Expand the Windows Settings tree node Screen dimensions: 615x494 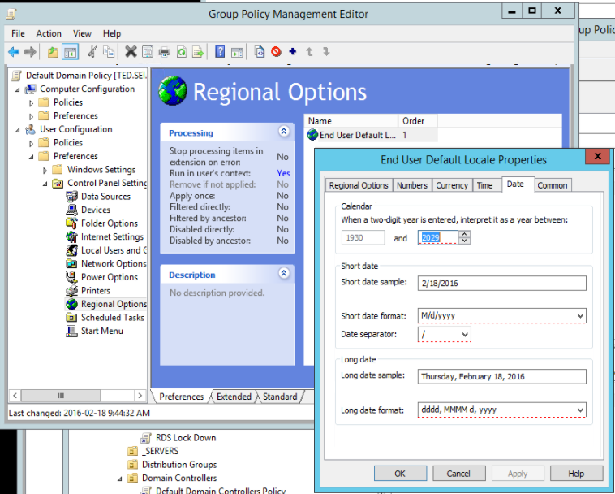46,170
